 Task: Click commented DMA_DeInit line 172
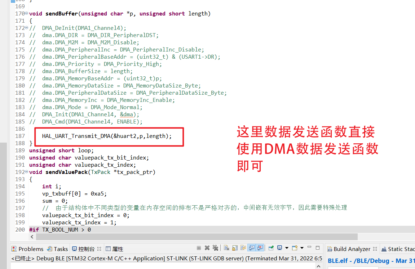tap(78, 28)
